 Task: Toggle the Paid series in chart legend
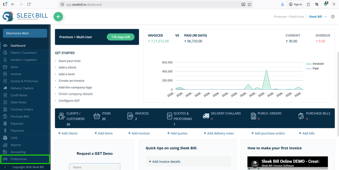(312, 68)
